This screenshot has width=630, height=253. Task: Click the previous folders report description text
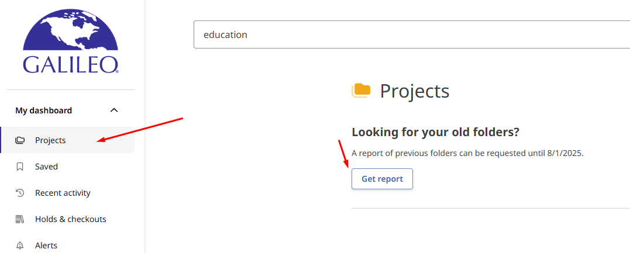coord(467,154)
